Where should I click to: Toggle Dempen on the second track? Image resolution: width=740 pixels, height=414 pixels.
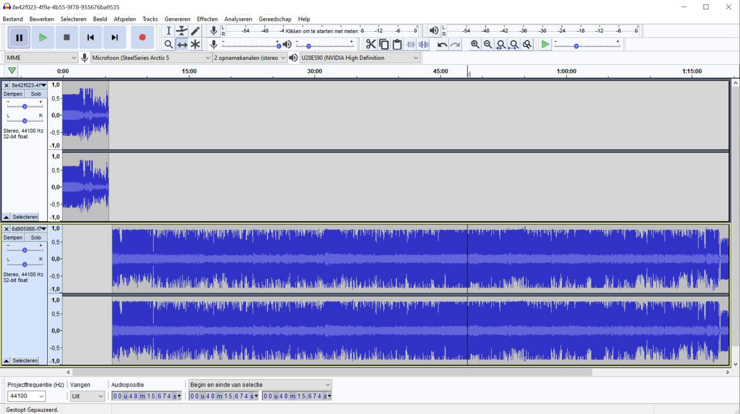[x=13, y=237]
